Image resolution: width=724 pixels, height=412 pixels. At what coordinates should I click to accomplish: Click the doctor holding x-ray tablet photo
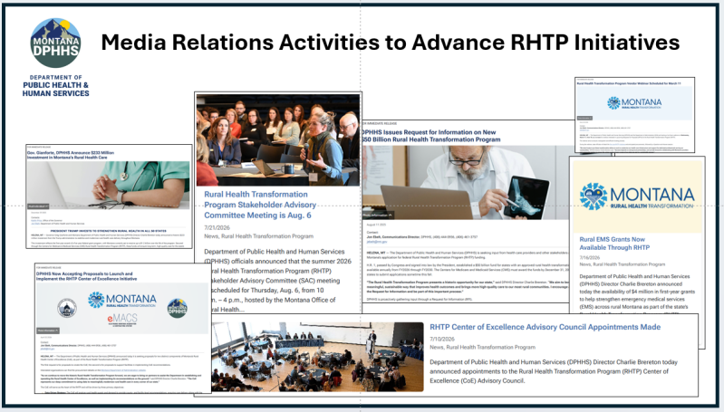pos(466,183)
